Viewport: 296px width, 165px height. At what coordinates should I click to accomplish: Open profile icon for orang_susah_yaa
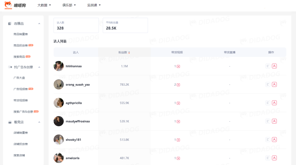[x=274, y=85]
